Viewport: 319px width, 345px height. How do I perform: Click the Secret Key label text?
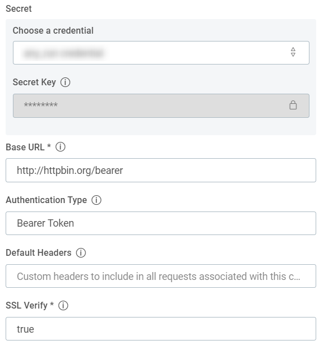click(x=34, y=82)
